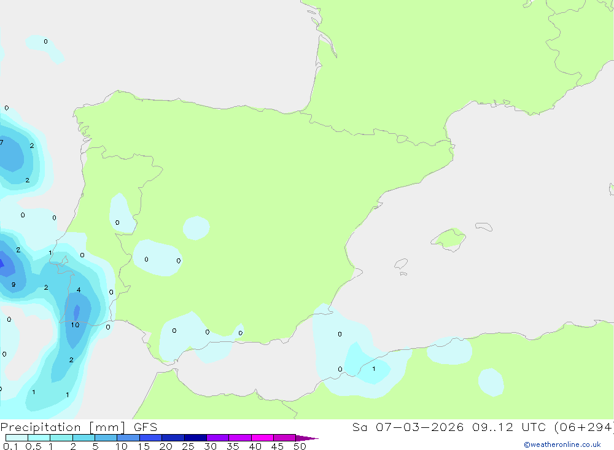Click the Mallorca island on the map
Image resolution: width=614 pixels, height=450 pixels.
(449, 239)
